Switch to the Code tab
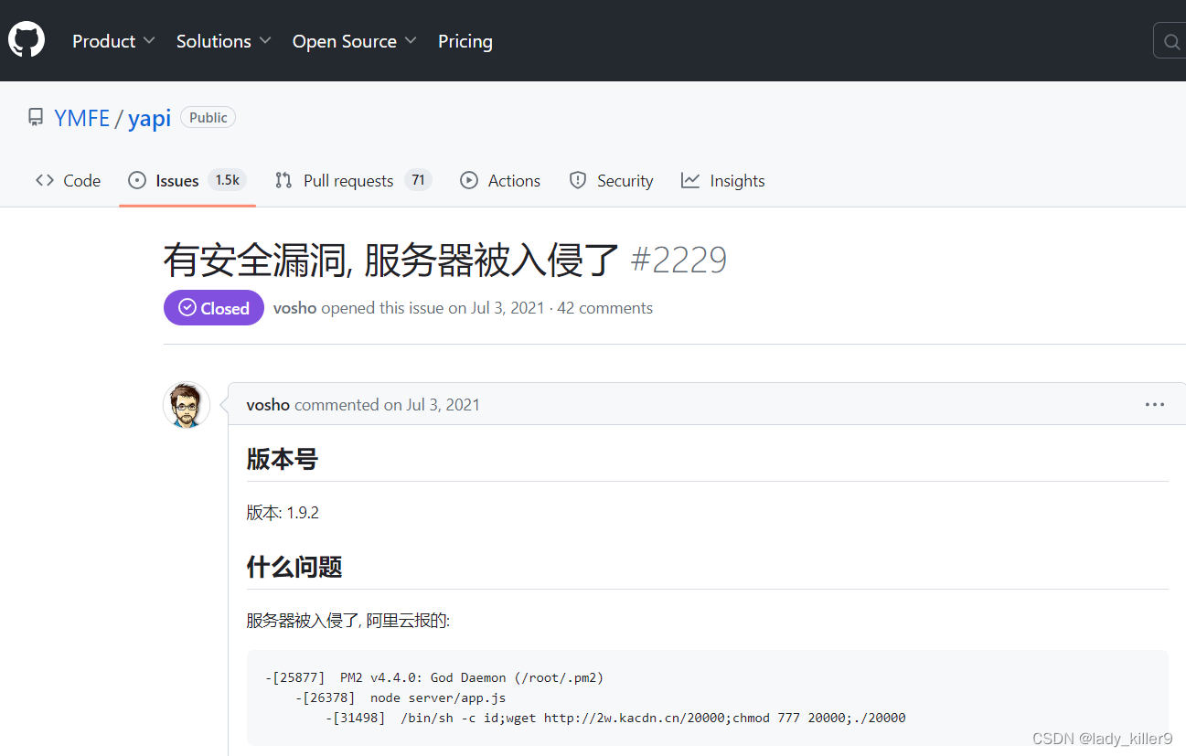This screenshot has width=1186, height=756. (x=68, y=180)
